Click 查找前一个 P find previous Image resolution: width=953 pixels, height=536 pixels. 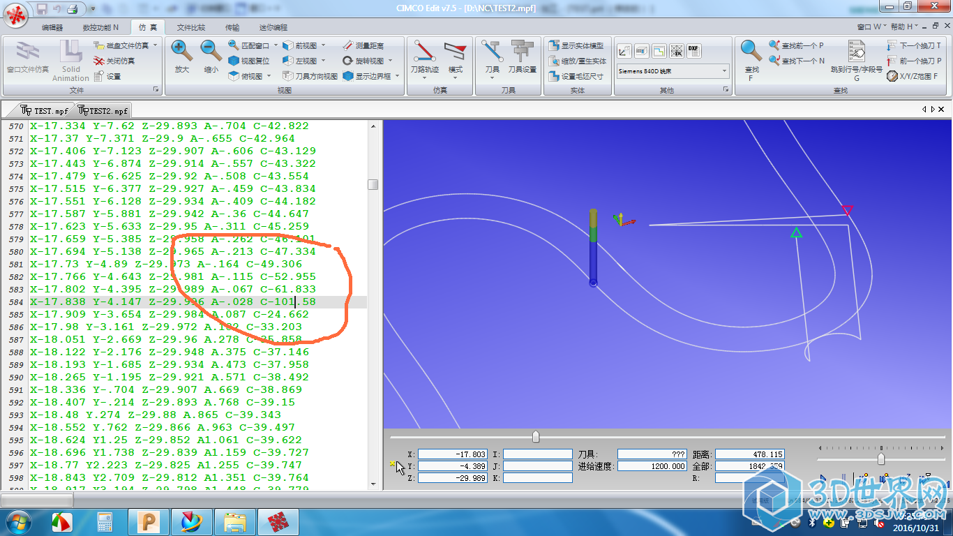[x=796, y=45]
